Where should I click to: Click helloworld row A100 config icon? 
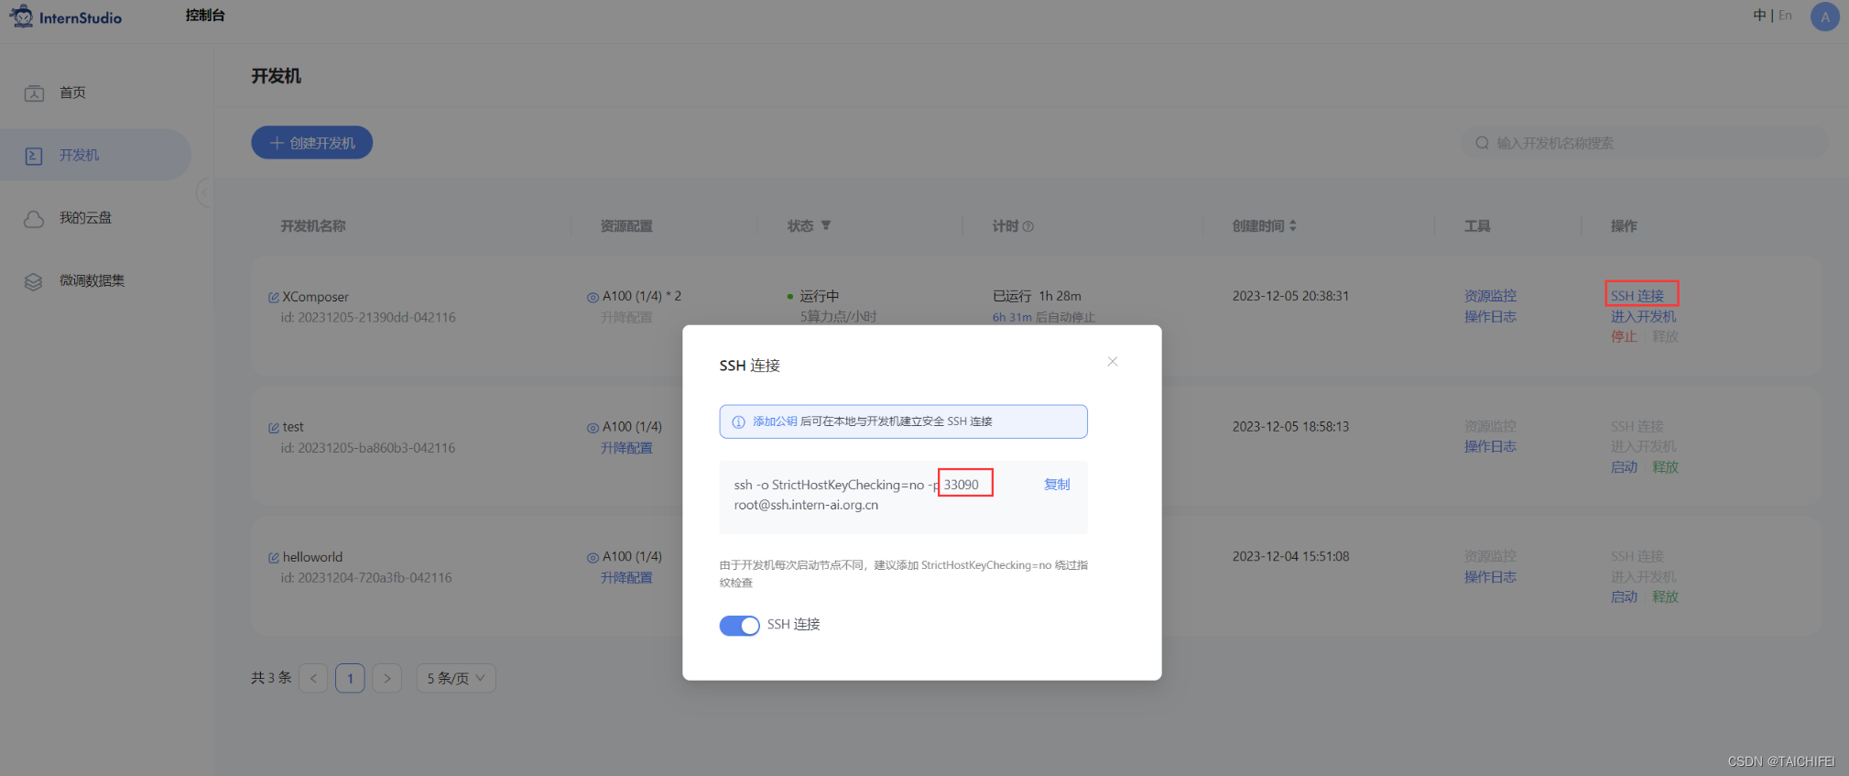pyautogui.click(x=593, y=557)
